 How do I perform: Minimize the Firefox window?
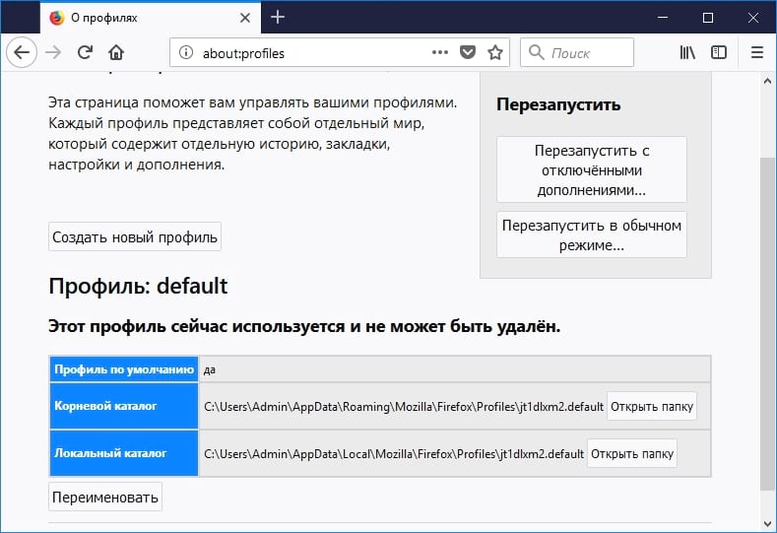click(x=663, y=18)
